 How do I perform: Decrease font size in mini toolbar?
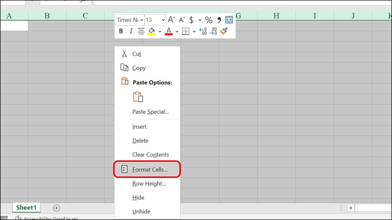point(182,20)
